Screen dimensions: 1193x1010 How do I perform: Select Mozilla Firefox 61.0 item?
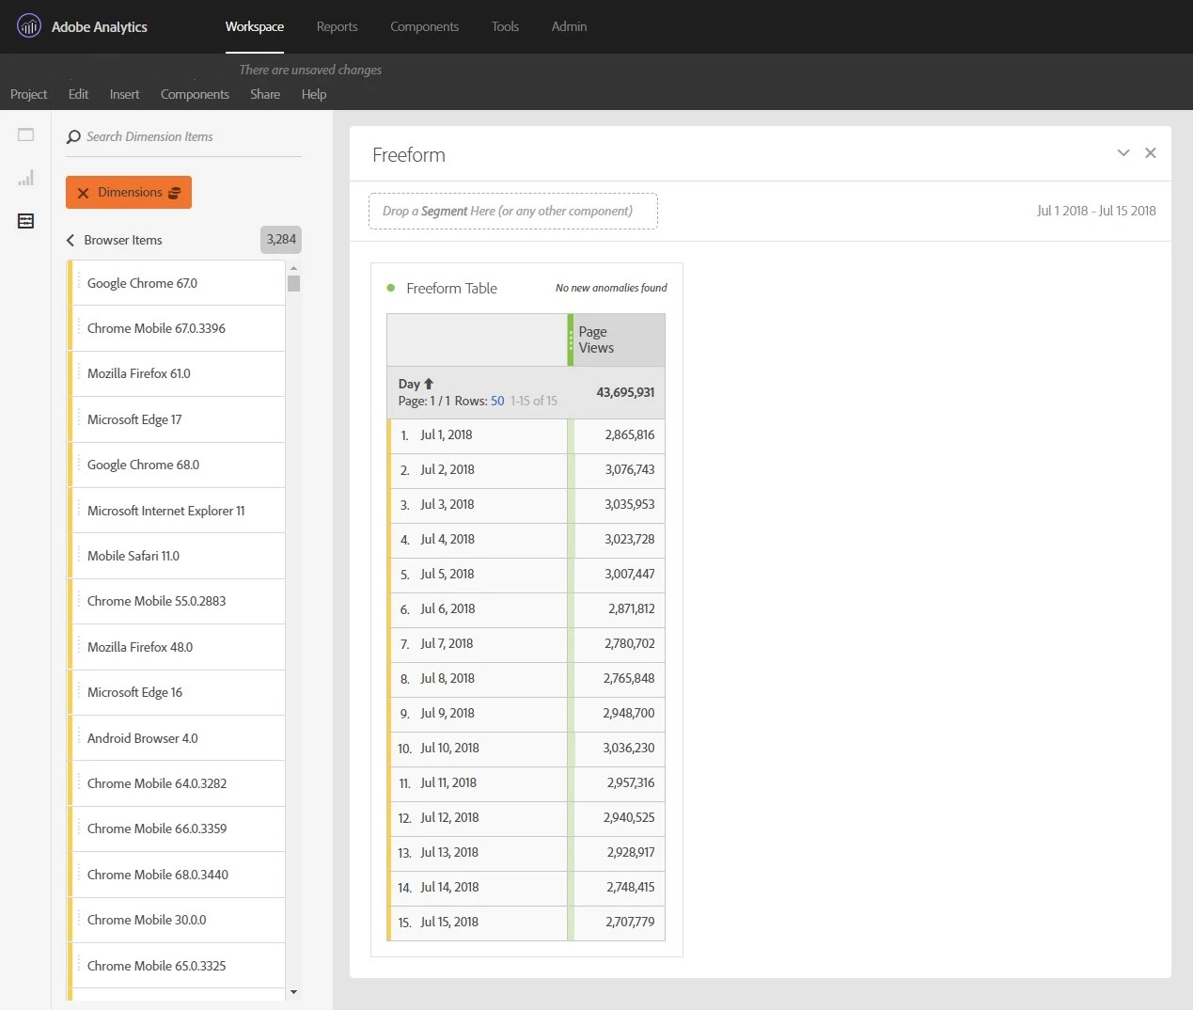point(177,373)
